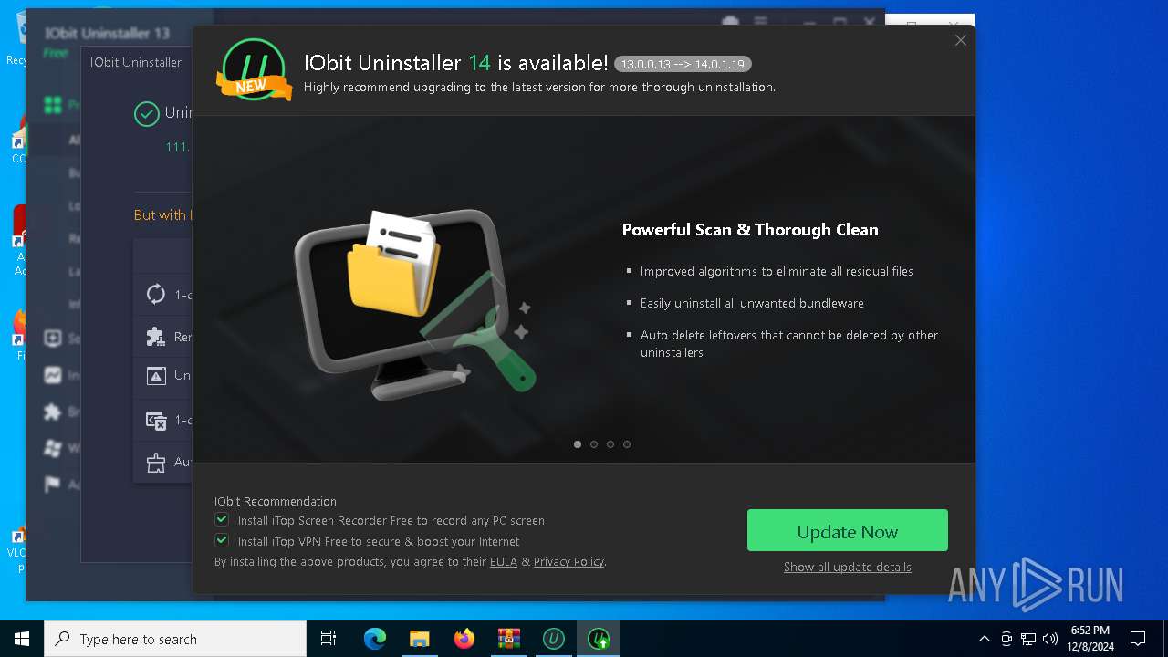The height and width of the screenshot is (657, 1168).
Task: Open WinRAR from taskbar
Action: [508, 639]
